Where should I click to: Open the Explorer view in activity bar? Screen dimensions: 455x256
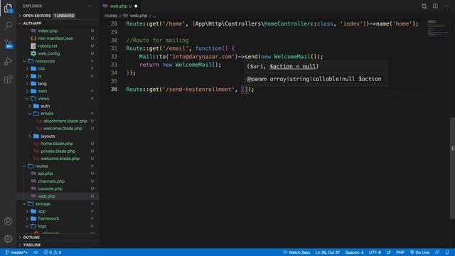8,9
